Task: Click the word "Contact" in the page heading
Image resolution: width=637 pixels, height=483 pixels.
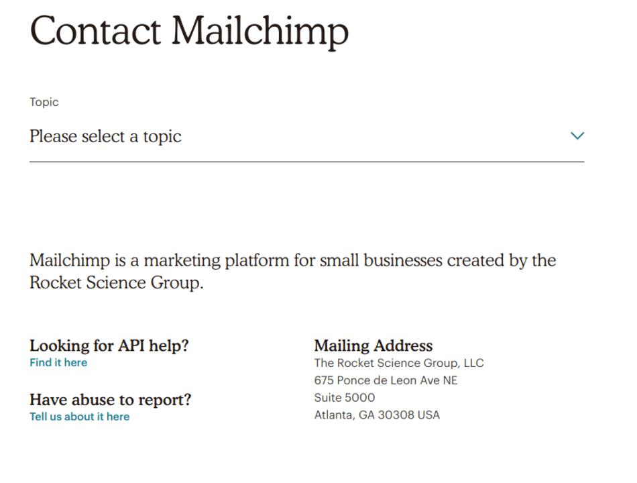Action: click(95, 31)
